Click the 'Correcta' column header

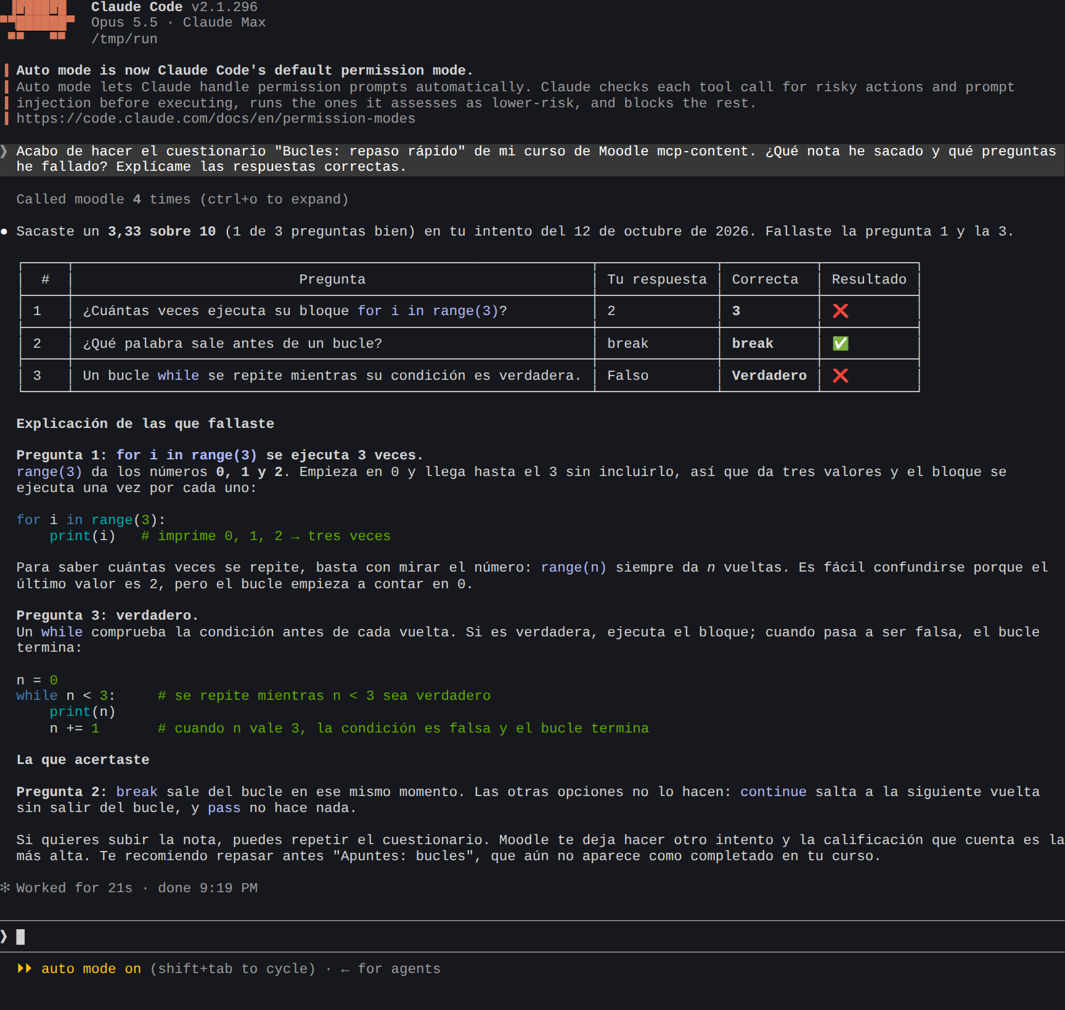[765, 279]
